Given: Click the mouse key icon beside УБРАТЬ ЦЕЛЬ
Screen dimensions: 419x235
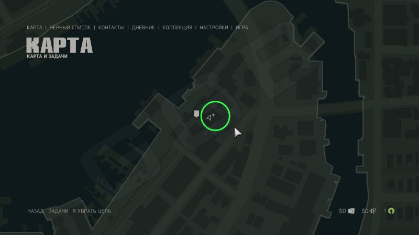Looking at the screenshot, I should [75, 211].
